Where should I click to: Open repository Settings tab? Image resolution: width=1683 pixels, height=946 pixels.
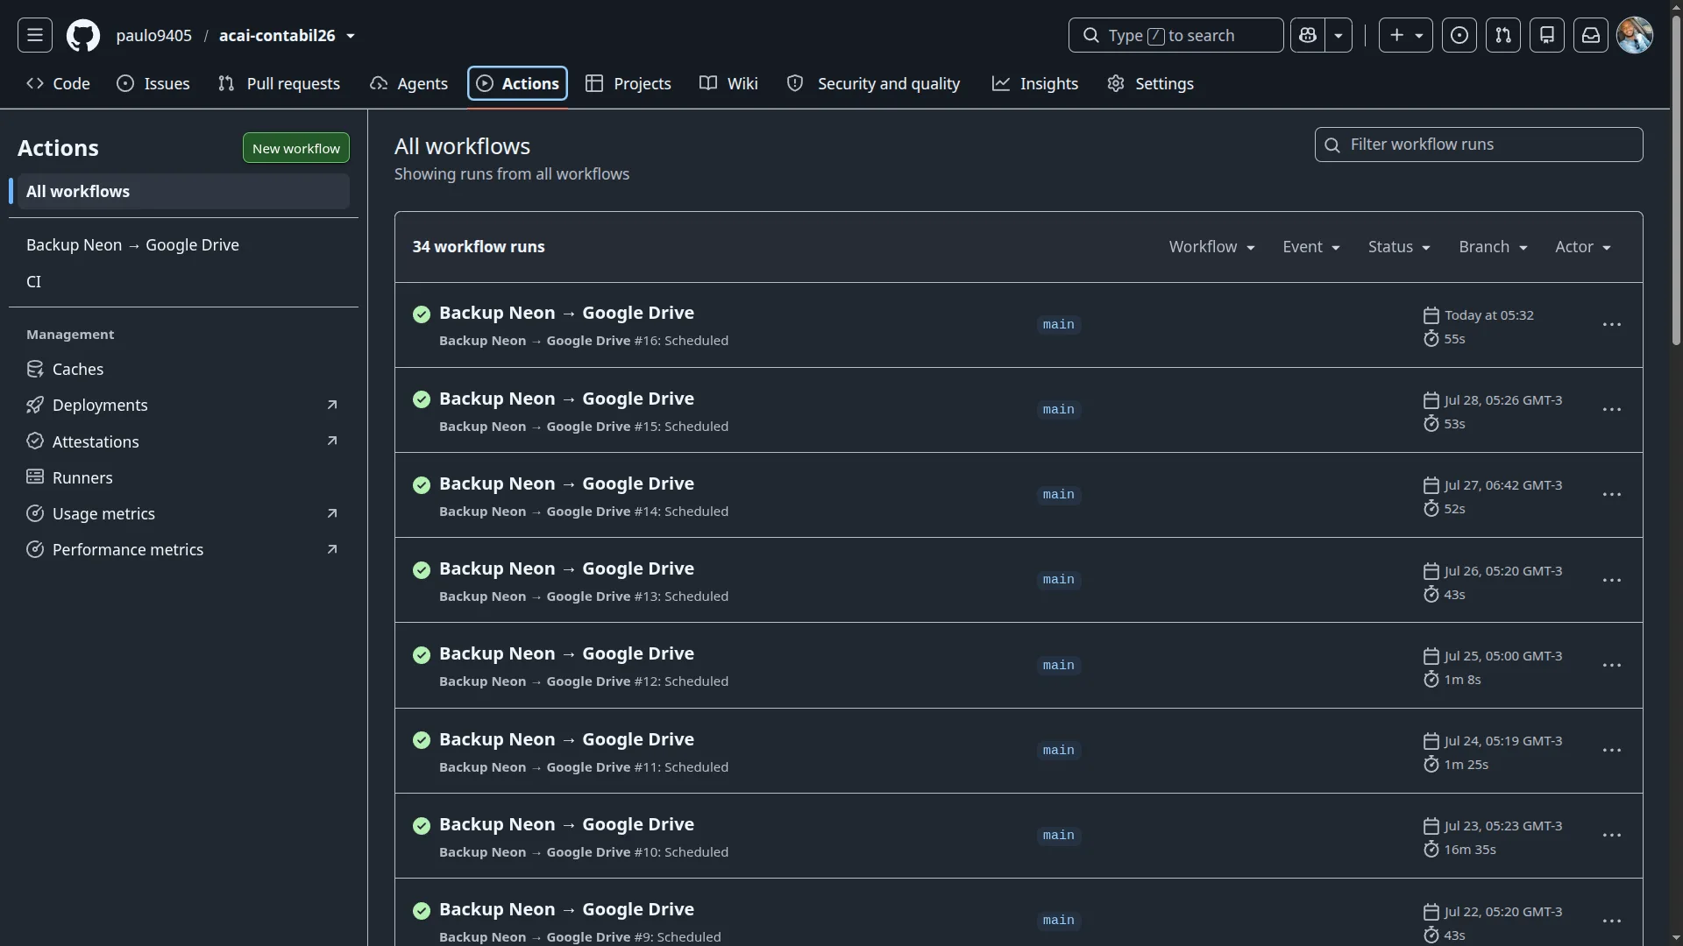(1150, 83)
